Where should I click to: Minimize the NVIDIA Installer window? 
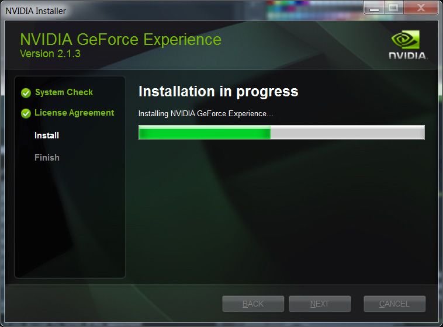(374, 8)
